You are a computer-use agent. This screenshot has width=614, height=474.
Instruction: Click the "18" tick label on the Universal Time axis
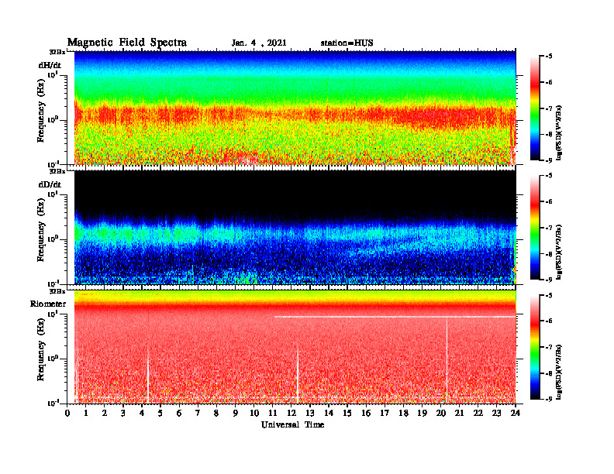404,414
